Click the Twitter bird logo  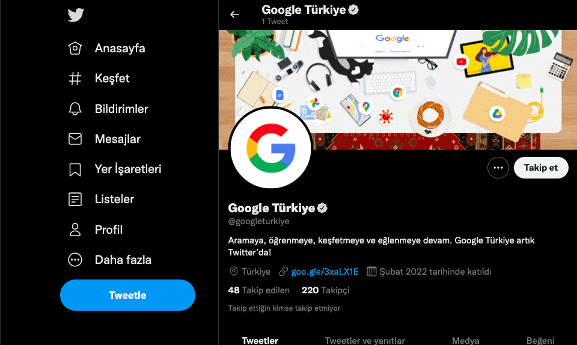76,15
